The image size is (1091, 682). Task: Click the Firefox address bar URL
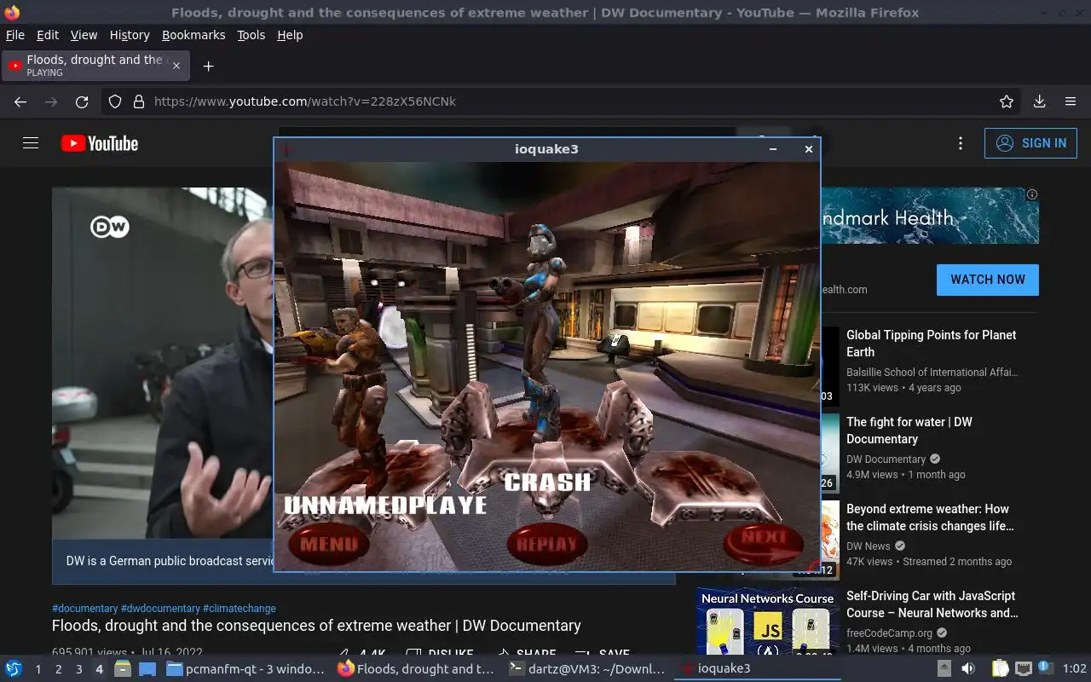click(x=304, y=101)
